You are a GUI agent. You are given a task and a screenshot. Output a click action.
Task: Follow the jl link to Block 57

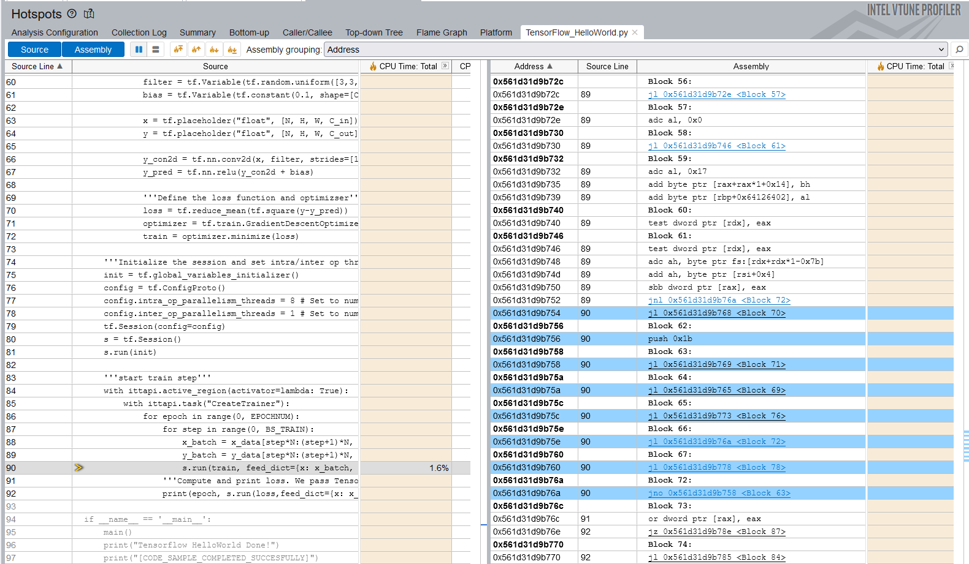(716, 94)
